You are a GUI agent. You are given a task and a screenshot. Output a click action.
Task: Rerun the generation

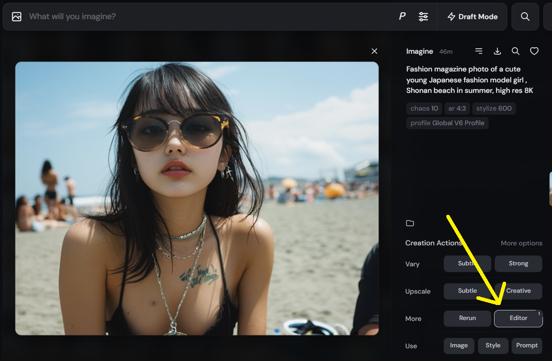click(467, 318)
